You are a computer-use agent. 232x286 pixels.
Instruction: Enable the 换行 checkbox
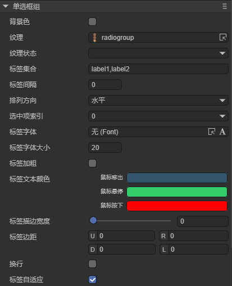92,264
